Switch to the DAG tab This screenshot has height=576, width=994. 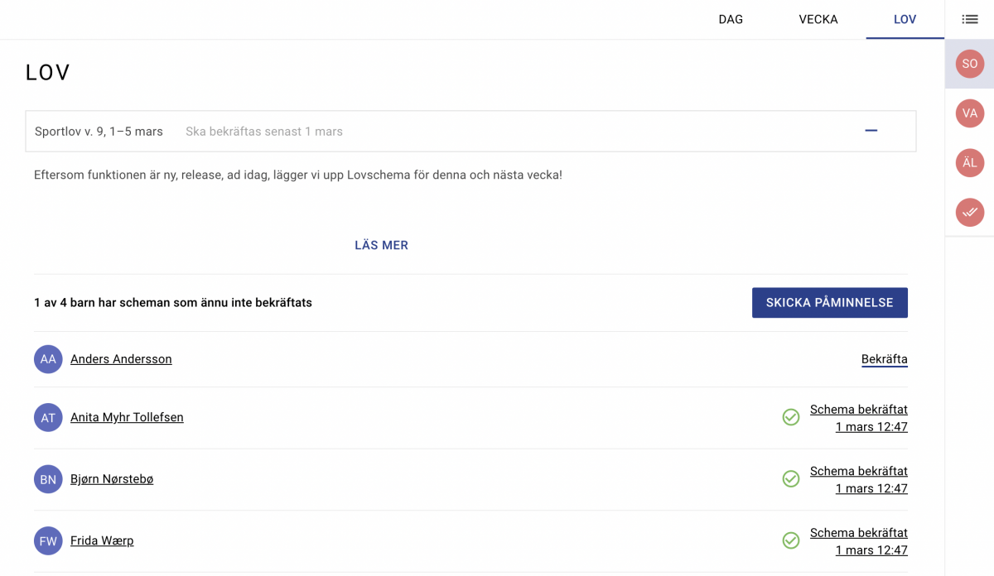[731, 19]
